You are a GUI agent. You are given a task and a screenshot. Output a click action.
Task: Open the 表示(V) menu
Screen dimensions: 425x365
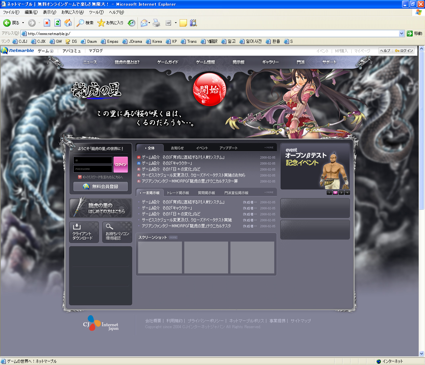coord(49,12)
